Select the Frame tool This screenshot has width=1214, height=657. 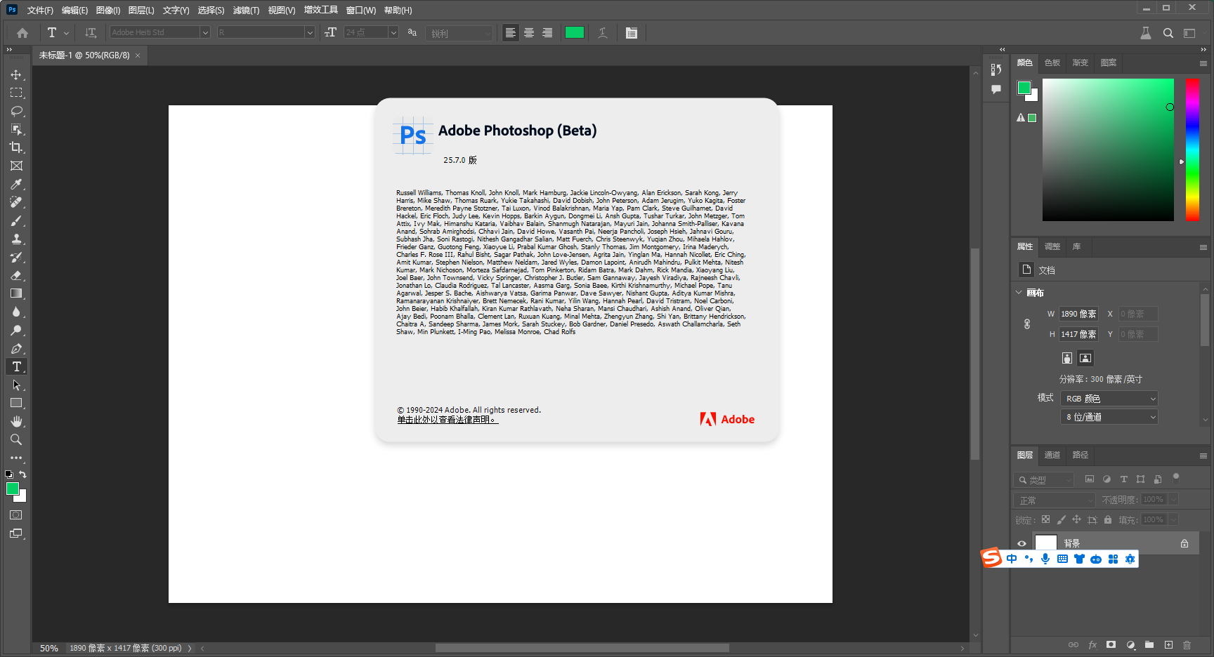tap(16, 166)
